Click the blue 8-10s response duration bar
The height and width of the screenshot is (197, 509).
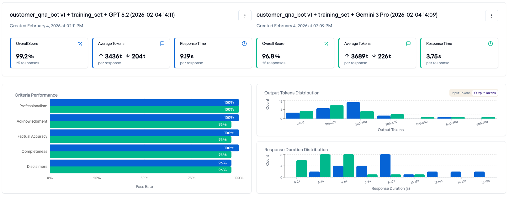(x=385, y=166)
